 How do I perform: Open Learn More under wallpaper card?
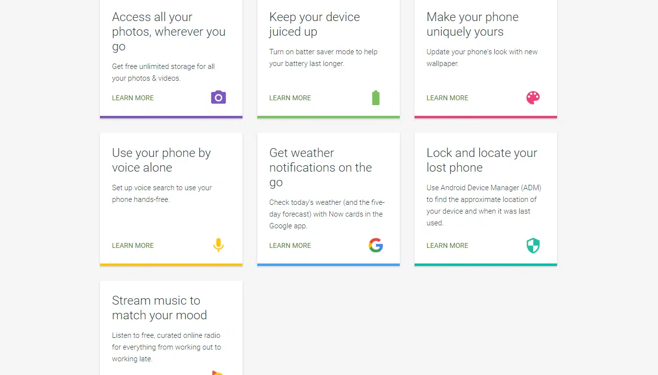pos(447,98)
